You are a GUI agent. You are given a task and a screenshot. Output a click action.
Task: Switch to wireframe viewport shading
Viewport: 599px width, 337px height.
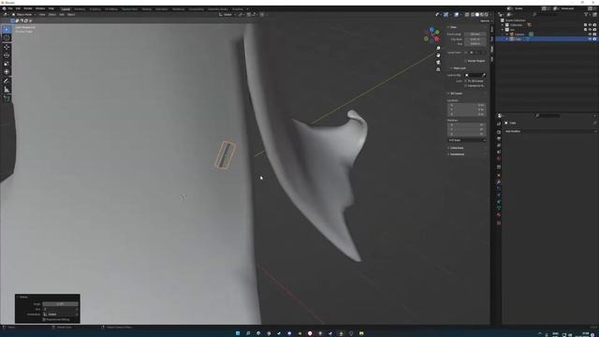pyautogui.click(x=473, y=15)
